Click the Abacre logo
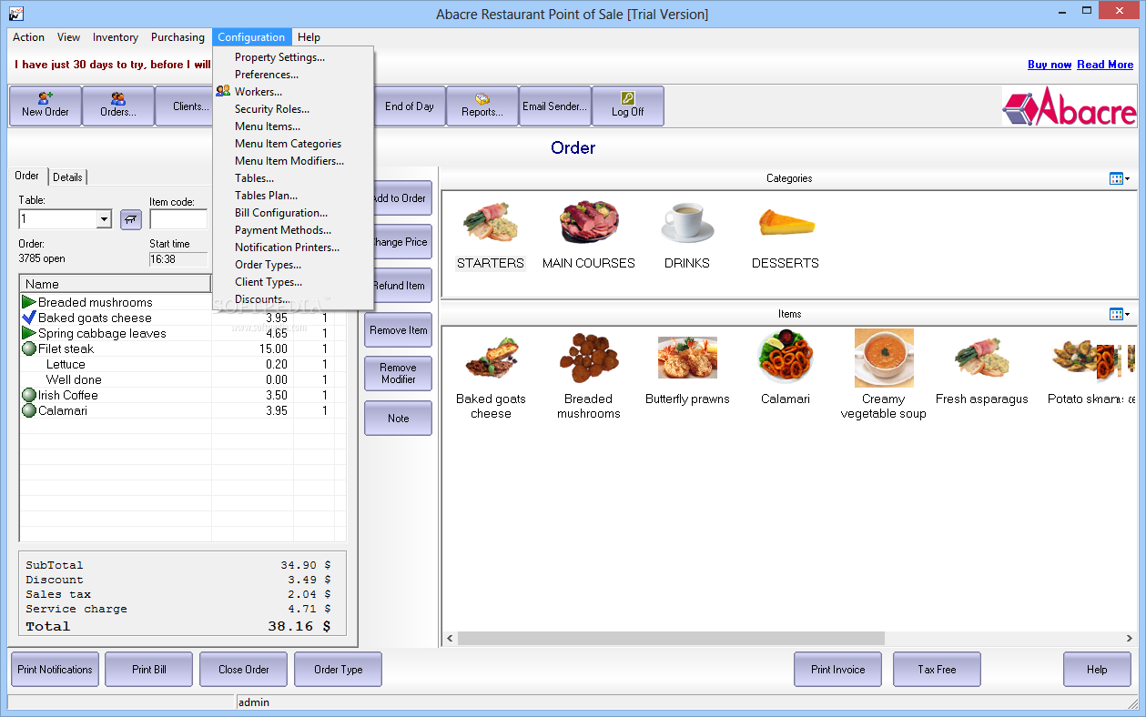 [1070, 106]
